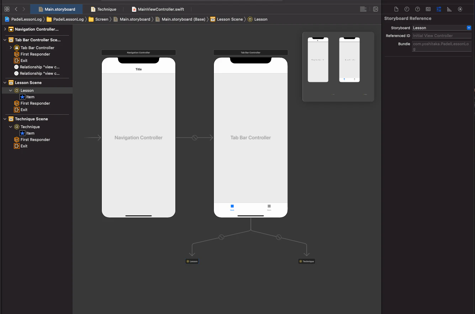Open the Connections inspector icon
The width and height of the screenshot is (475, 314).
(460, 9)
